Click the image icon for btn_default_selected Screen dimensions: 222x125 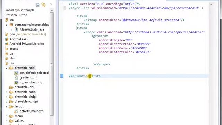pyautogui.click(x=16, y=73)
